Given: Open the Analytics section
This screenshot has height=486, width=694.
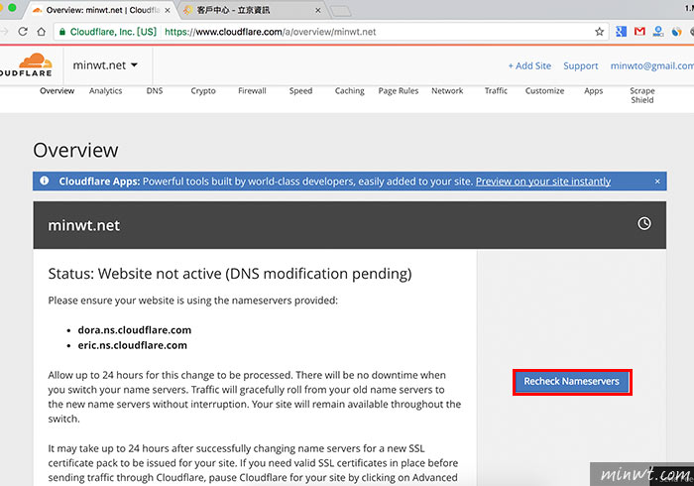Looking at the screenshot, I should coord(105,90).
